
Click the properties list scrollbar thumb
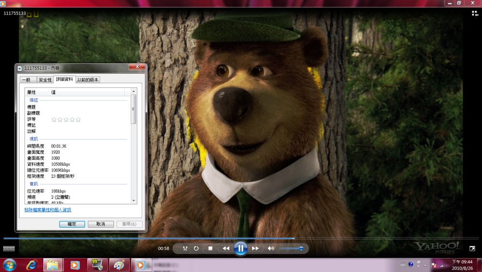coord(134,109)
